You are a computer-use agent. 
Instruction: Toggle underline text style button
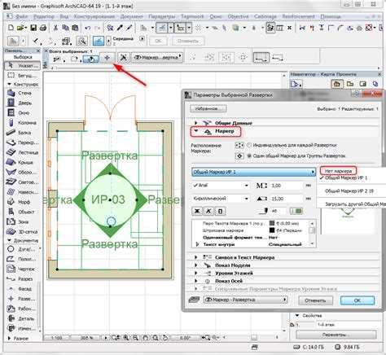220,211
